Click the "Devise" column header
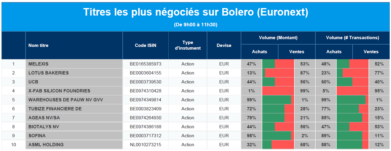The image size is (391, 151). click(224, 45)
